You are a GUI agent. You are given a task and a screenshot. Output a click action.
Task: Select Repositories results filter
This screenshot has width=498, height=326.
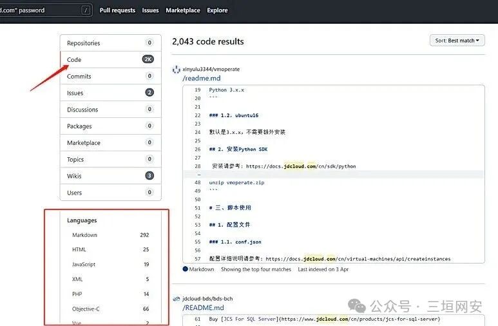click(x=111, y=43)
